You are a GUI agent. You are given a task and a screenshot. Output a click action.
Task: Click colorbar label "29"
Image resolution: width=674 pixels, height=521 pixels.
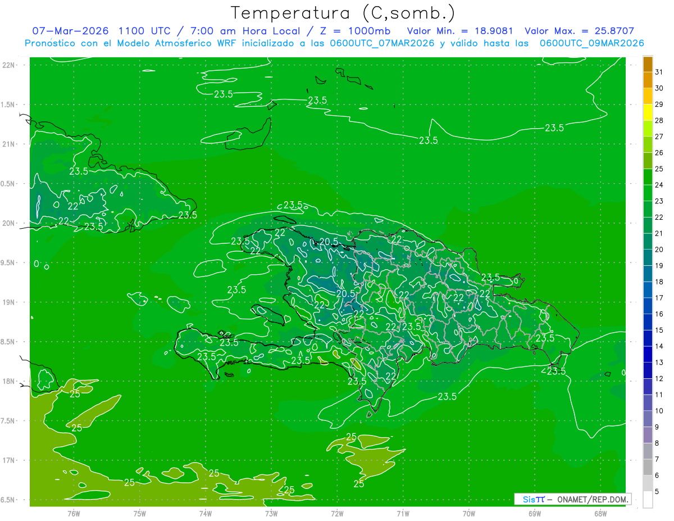(x=659, y=105)
